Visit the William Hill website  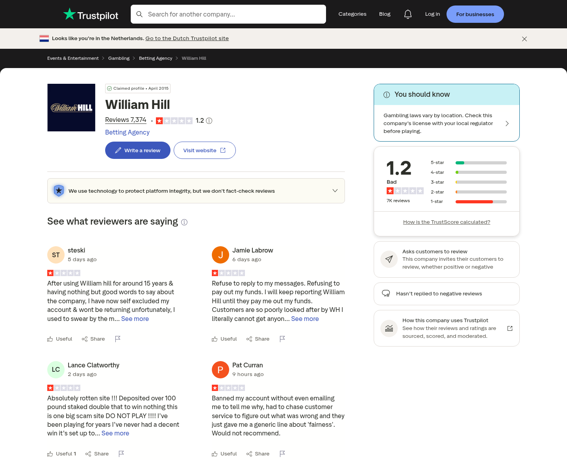pyautogui.click(x=205, y=150)
